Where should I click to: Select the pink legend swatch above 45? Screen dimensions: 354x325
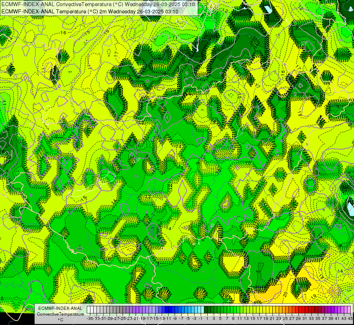point(349,310)
